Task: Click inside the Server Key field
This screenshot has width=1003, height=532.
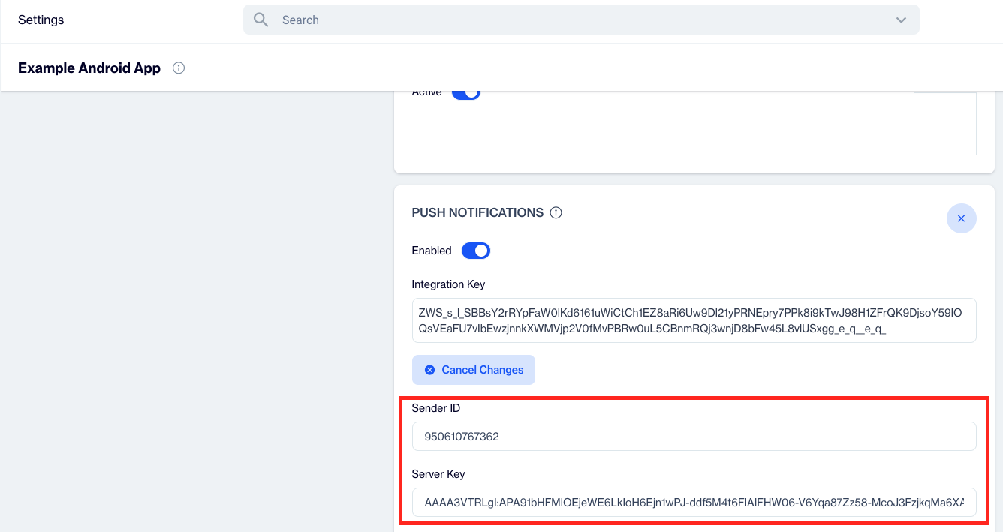Action: [x=694, y=502]
